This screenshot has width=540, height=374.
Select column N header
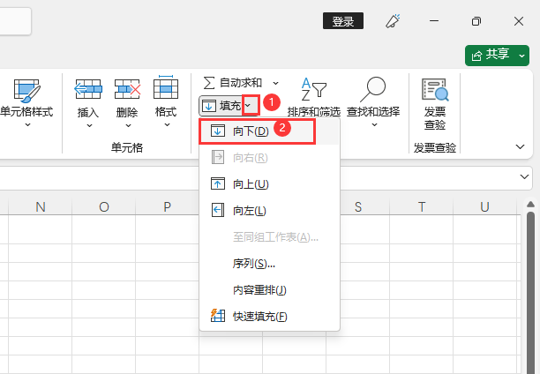(x=40, y=207)
